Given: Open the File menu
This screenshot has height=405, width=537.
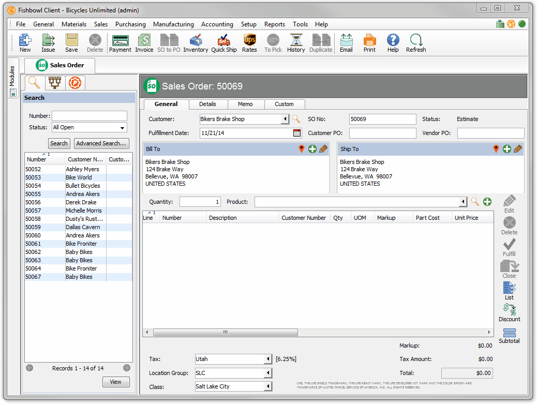Looking at the screenshot, I should click(21, 24).
